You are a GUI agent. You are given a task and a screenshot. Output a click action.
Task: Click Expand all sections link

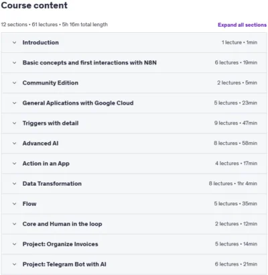click(242, 25)
